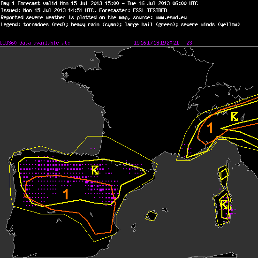Select the orange level 1 label over the Alps

pyautogui.click(x=210, y=128)
